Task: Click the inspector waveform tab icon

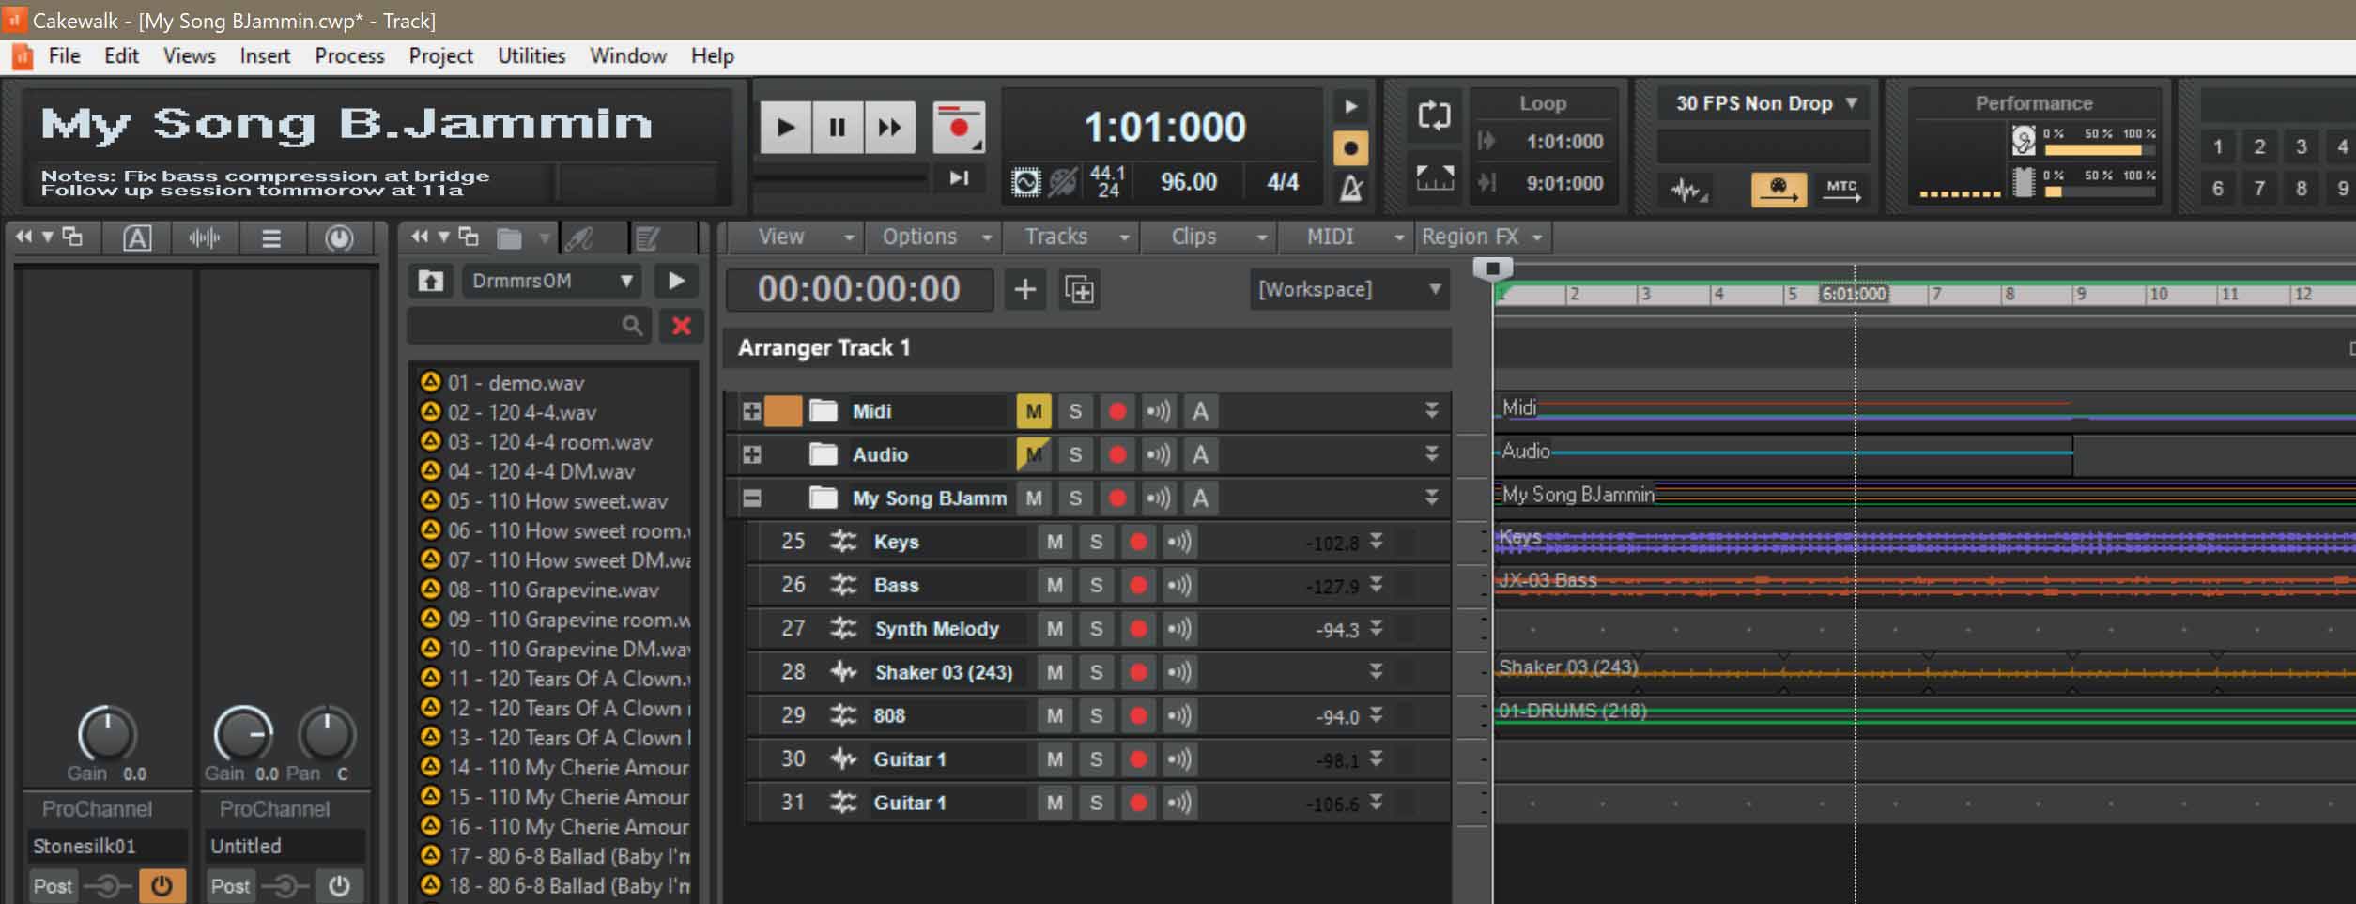Action: 204,238
